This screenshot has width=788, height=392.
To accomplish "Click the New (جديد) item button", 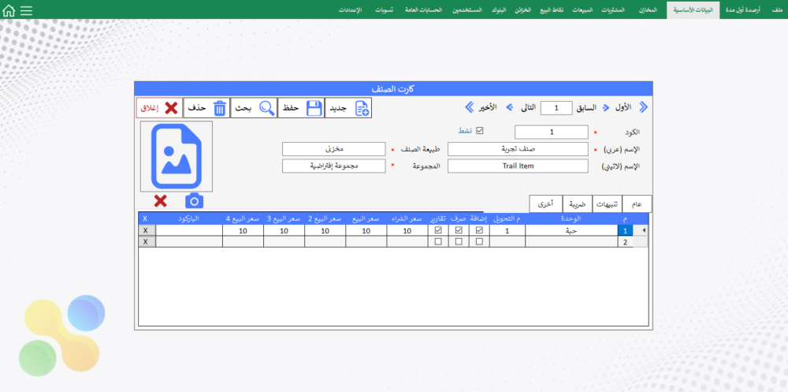I will 348,108.
